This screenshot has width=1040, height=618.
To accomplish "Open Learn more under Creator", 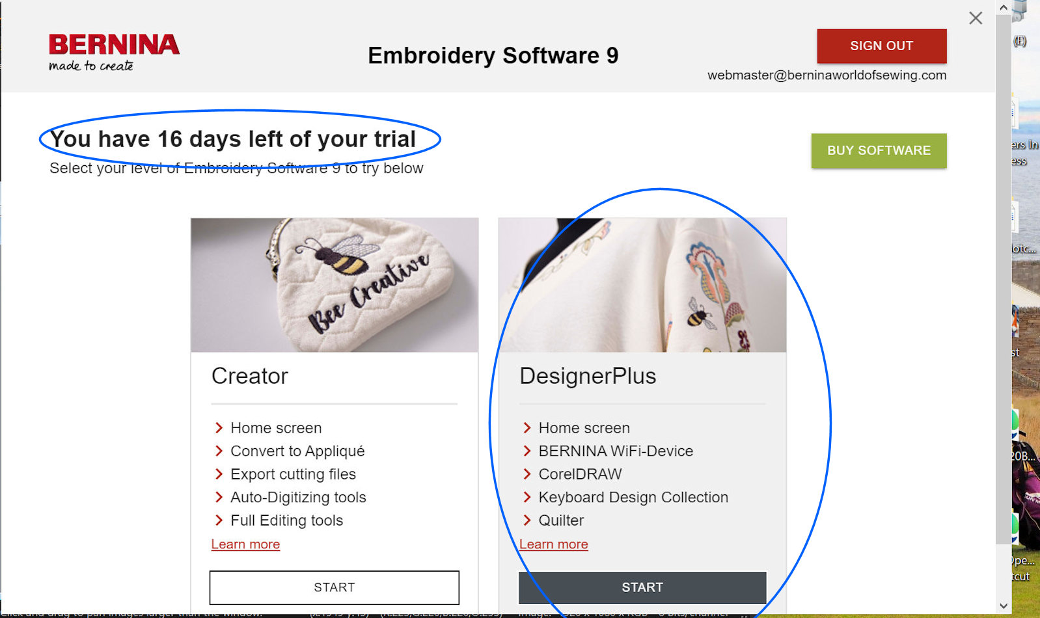I will tap(245, 544).
